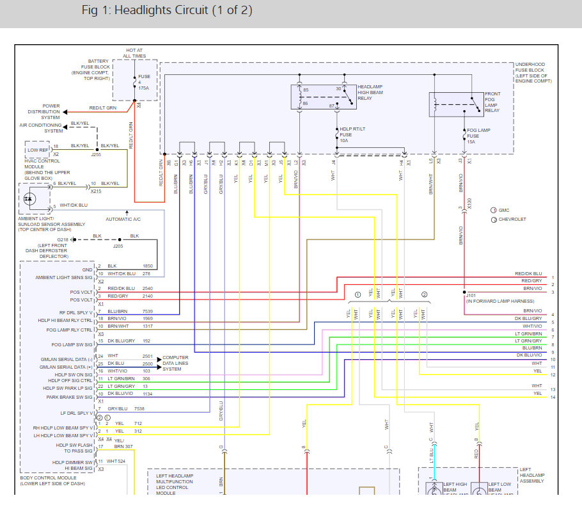582x514 pixels.
Task: Select the "HOT AT ALL TIMES" label
Action: coord(134,53)
